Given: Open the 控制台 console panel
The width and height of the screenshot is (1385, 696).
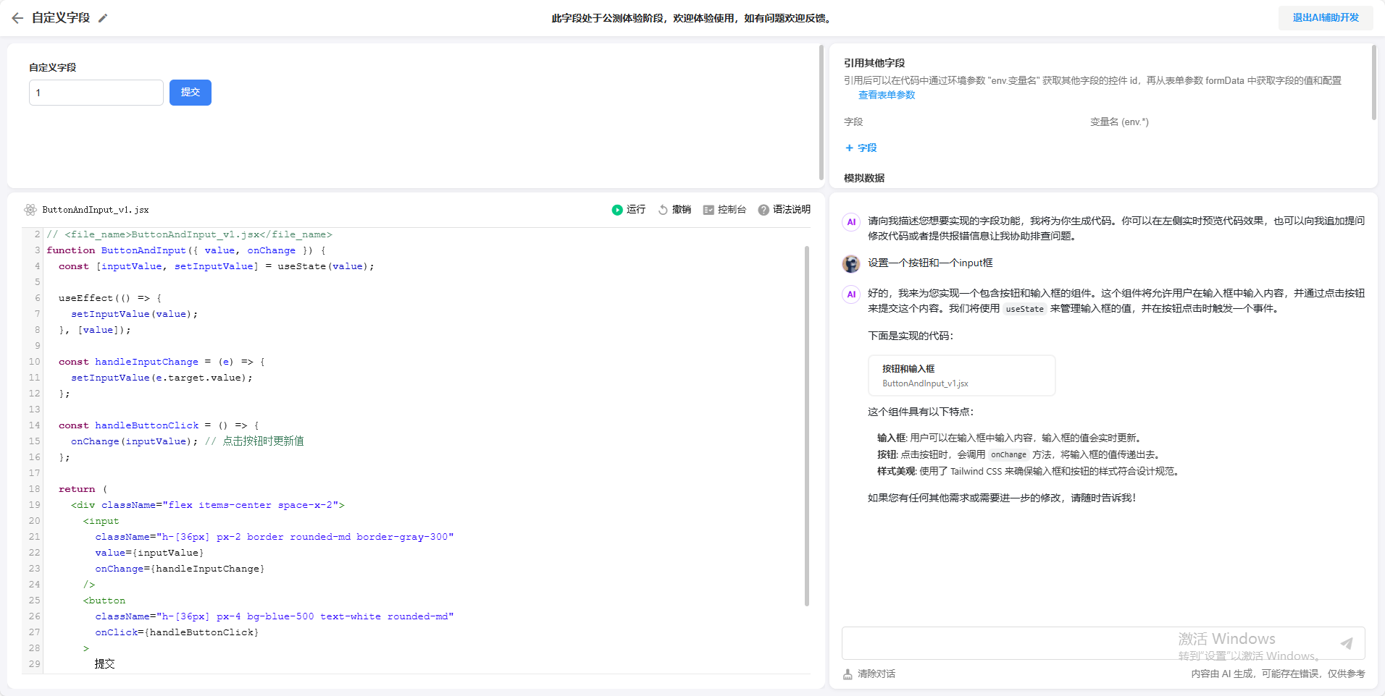Looking at the screenshot, I should (x=724, y=210).
